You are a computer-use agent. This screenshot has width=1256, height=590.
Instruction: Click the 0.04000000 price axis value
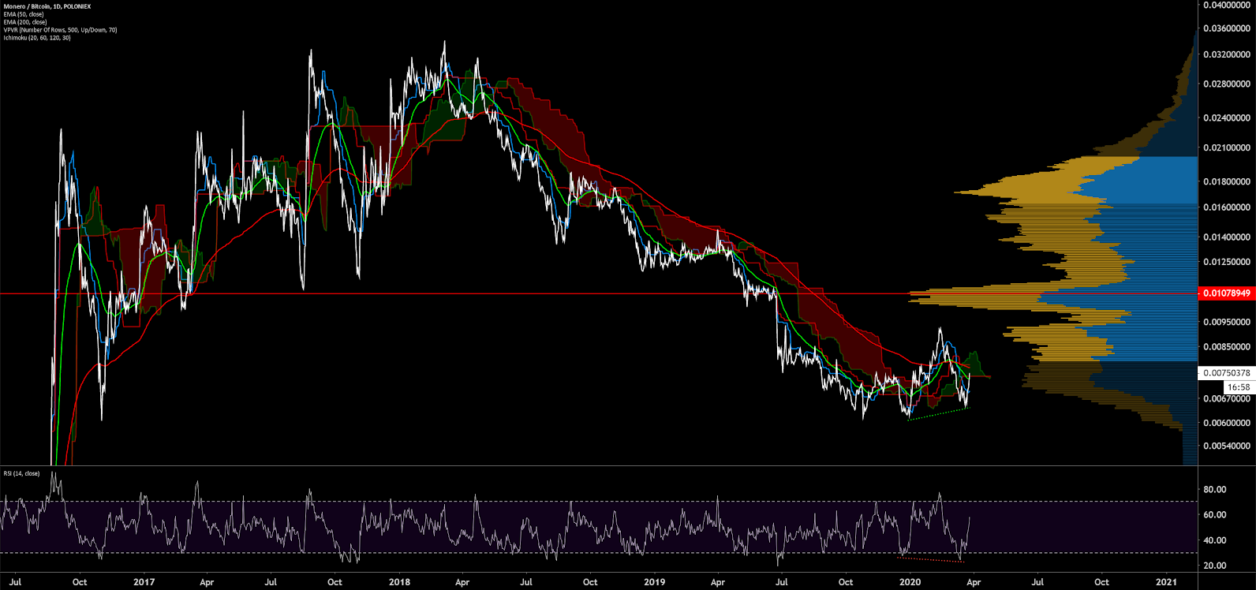[x=1226, y=5]
